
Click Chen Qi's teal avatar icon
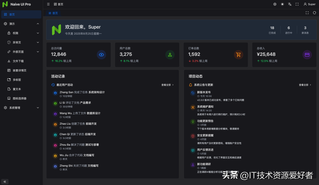(55, 135)
